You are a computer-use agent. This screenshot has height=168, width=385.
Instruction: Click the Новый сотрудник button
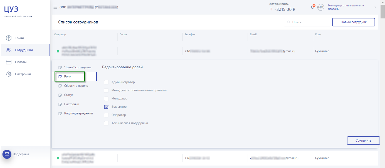[354, 22]
